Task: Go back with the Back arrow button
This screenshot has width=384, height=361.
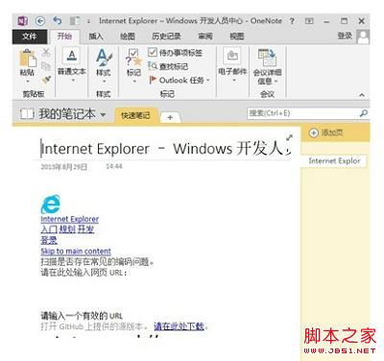Action: click(x=40, y=21)
